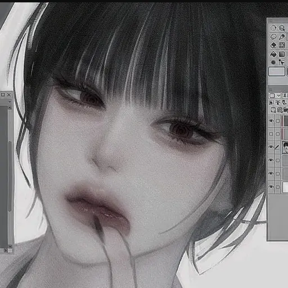Viewport: 288px width, 288px height.
Task: Select the object operation tool
Action: 282,28
